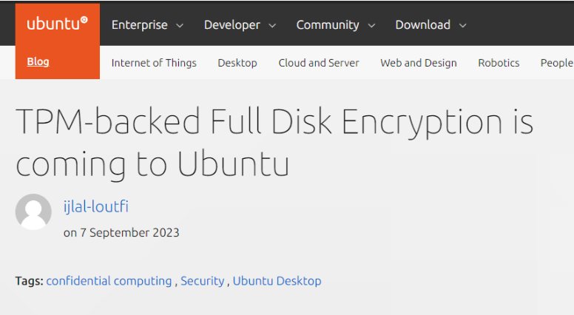Viewport: 574px width, 315px height.
Task: Expand the Download chevron arrow
Action: pyautogui.click(x=463, y=26)
